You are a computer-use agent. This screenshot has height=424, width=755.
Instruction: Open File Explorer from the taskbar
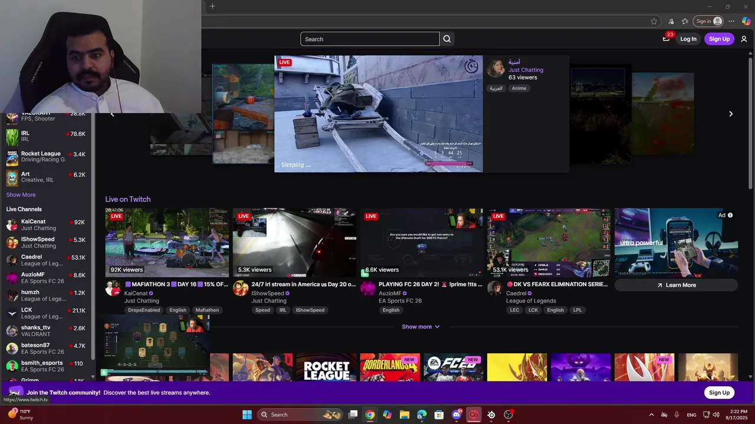(x=405, y=415)
